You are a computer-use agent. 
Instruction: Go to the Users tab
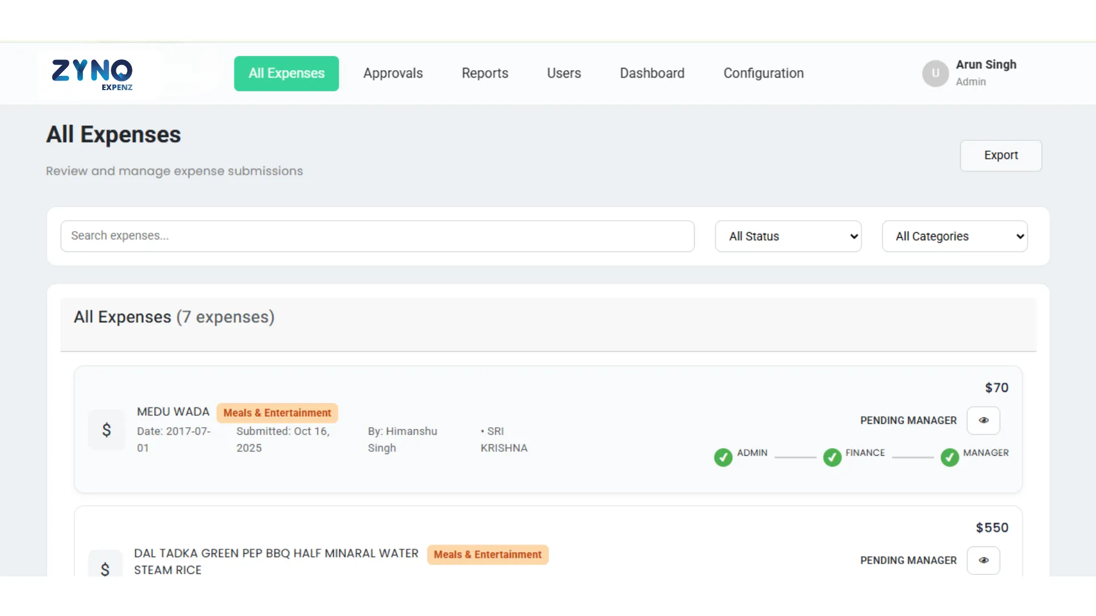[x=563, y=74]
